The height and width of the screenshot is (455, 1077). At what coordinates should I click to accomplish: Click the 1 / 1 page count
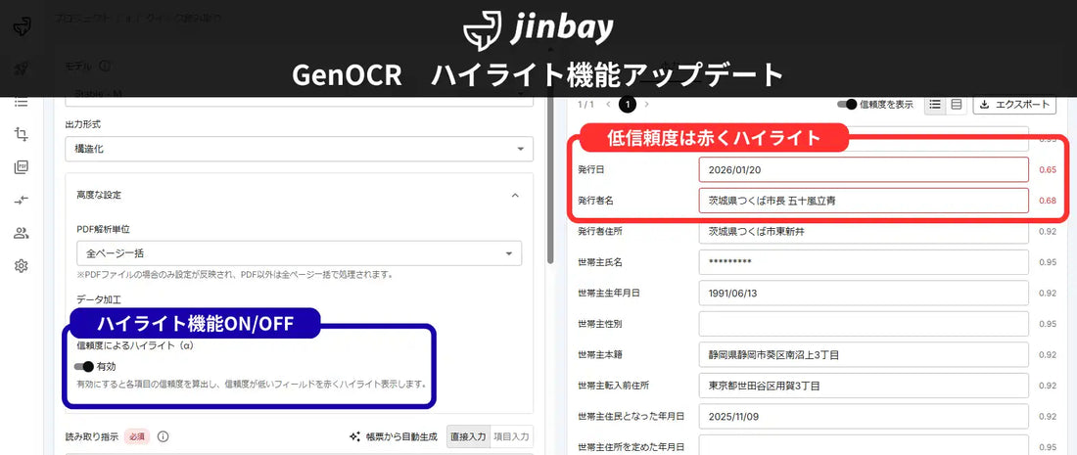coord(585,105)
